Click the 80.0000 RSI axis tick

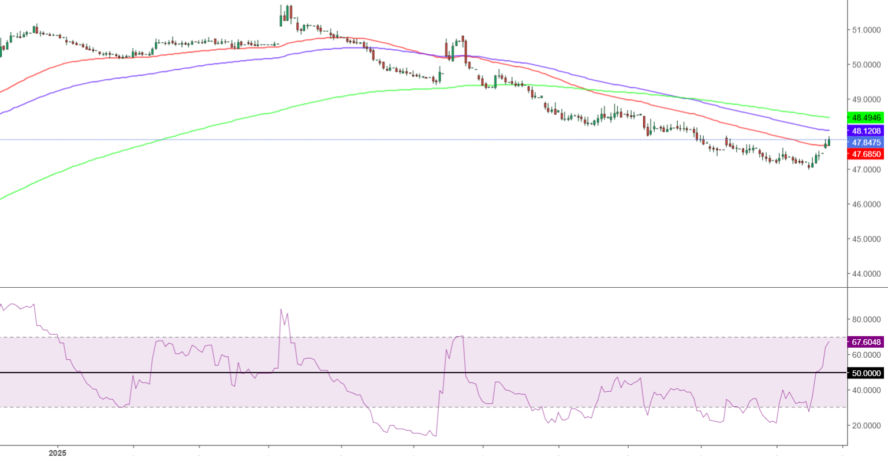[866, 319]
